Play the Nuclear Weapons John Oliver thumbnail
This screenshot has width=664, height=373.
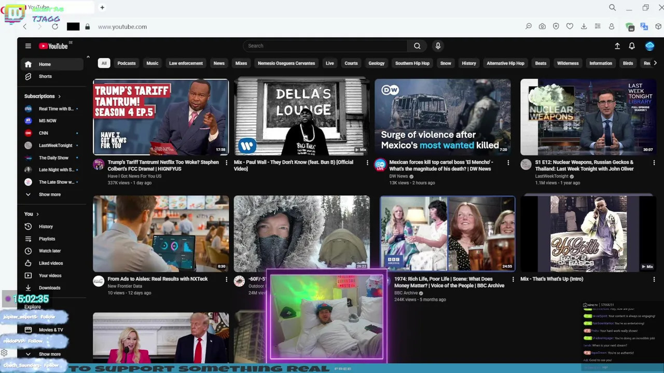click(588, 117)
